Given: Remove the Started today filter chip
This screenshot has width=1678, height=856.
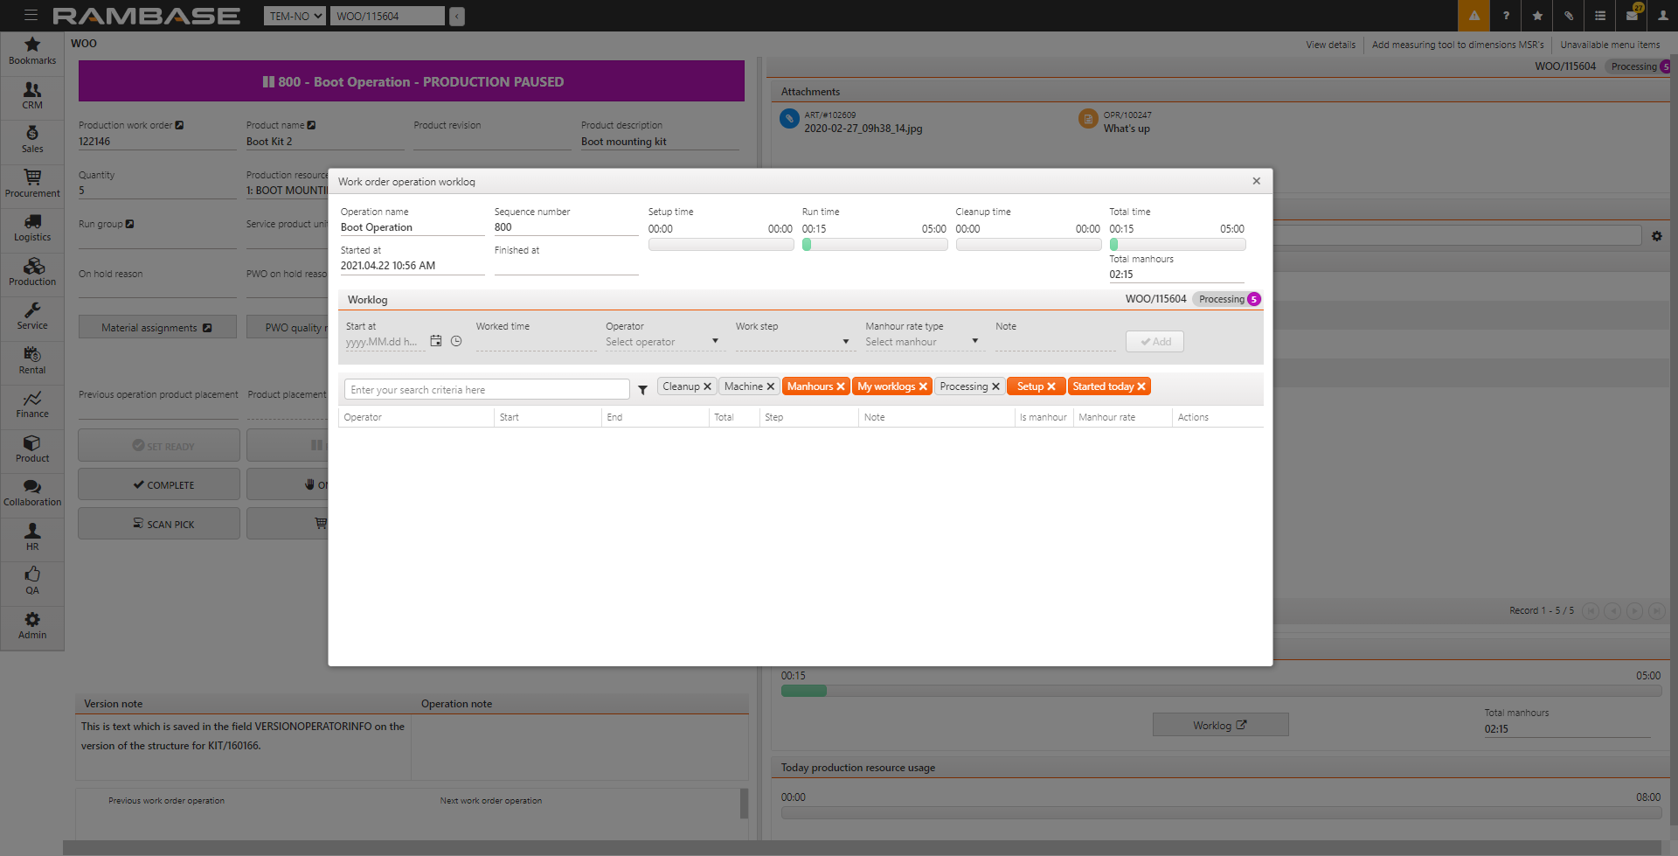Looking at the screenshot, I should [1141, 386].
